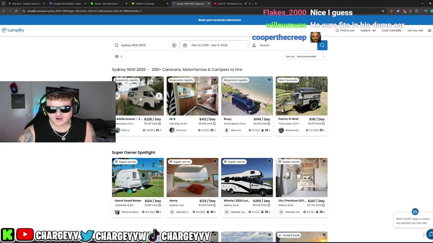Viewport: 433px width, 243px height.
Task: Show $5,324 total info icon
Action: [269, 205]
